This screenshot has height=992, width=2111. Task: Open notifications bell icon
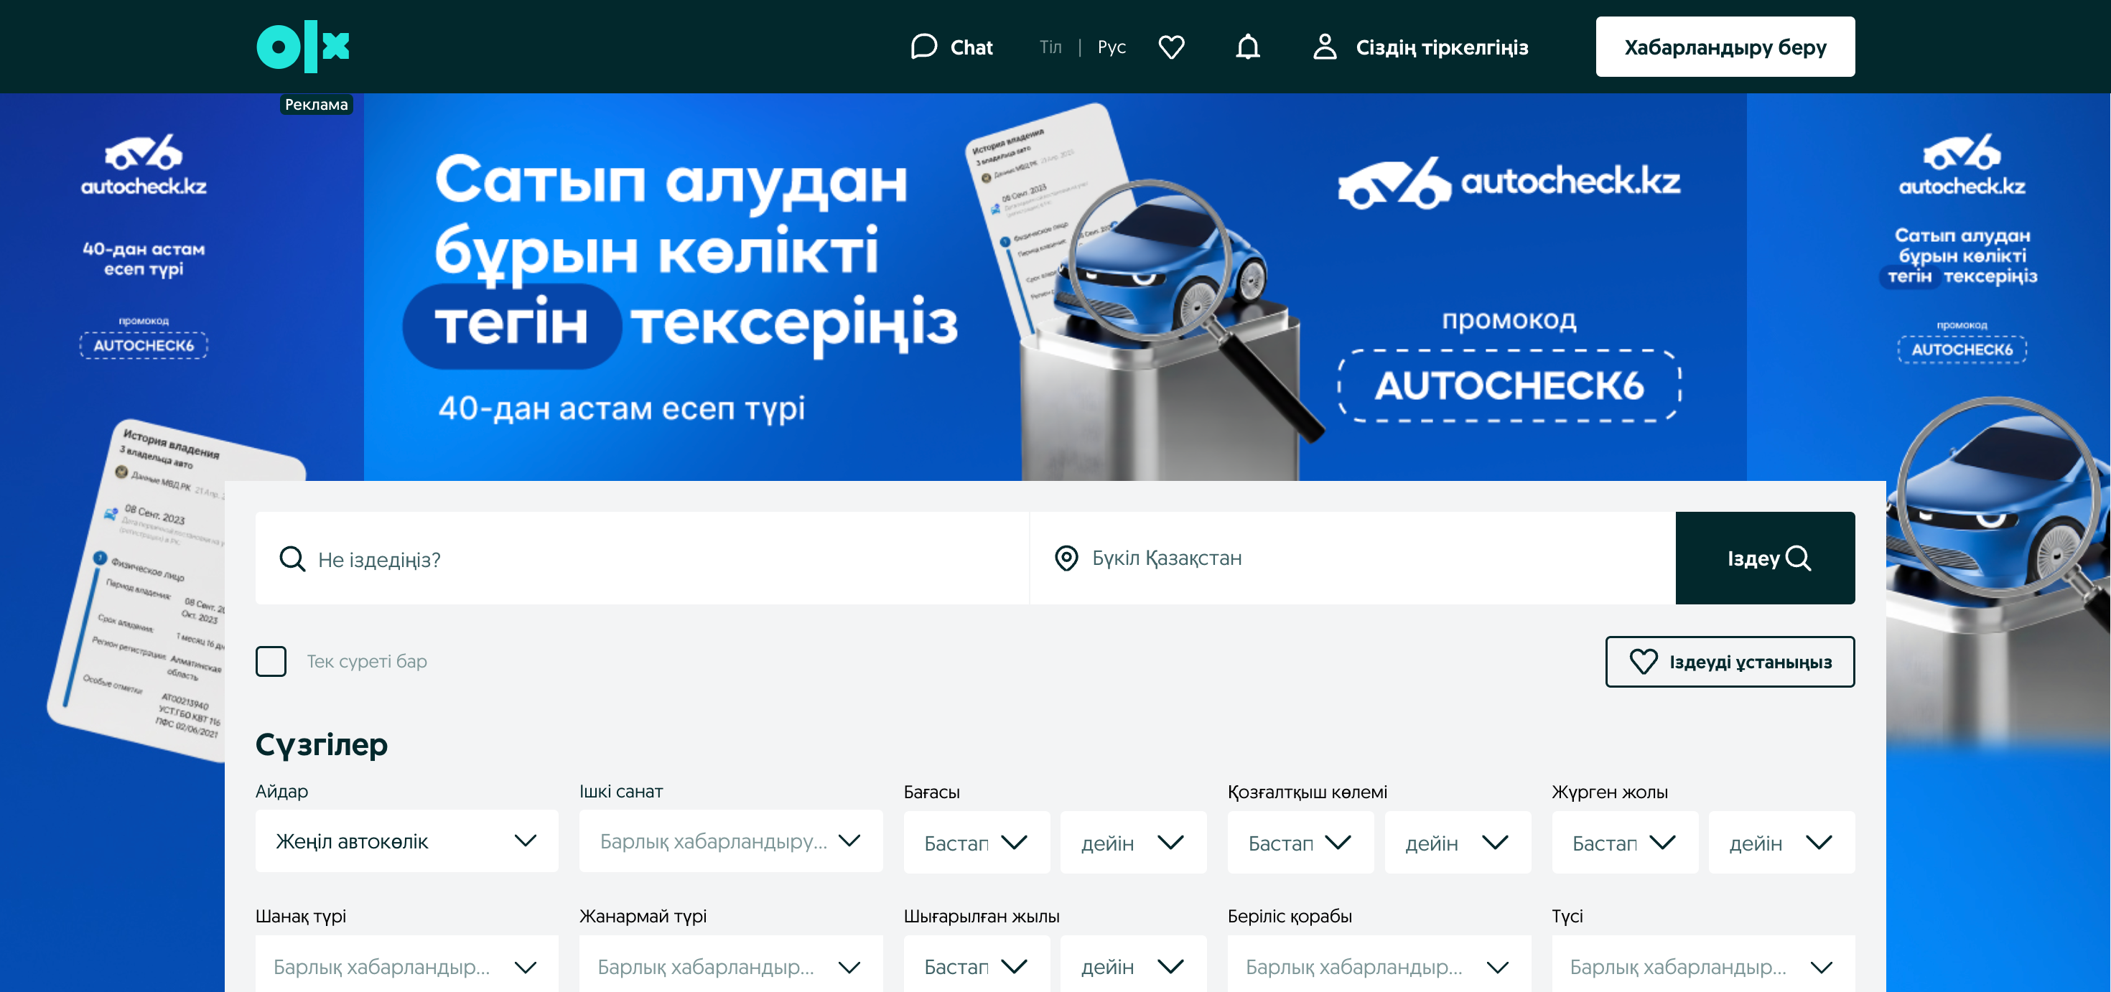(x=1247, y=47)
